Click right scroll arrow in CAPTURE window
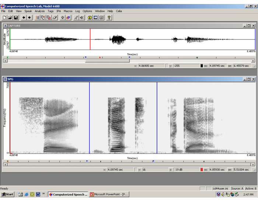Image resolution: width=258 pixels, height=202 pixels. click(x=253, y=61)
